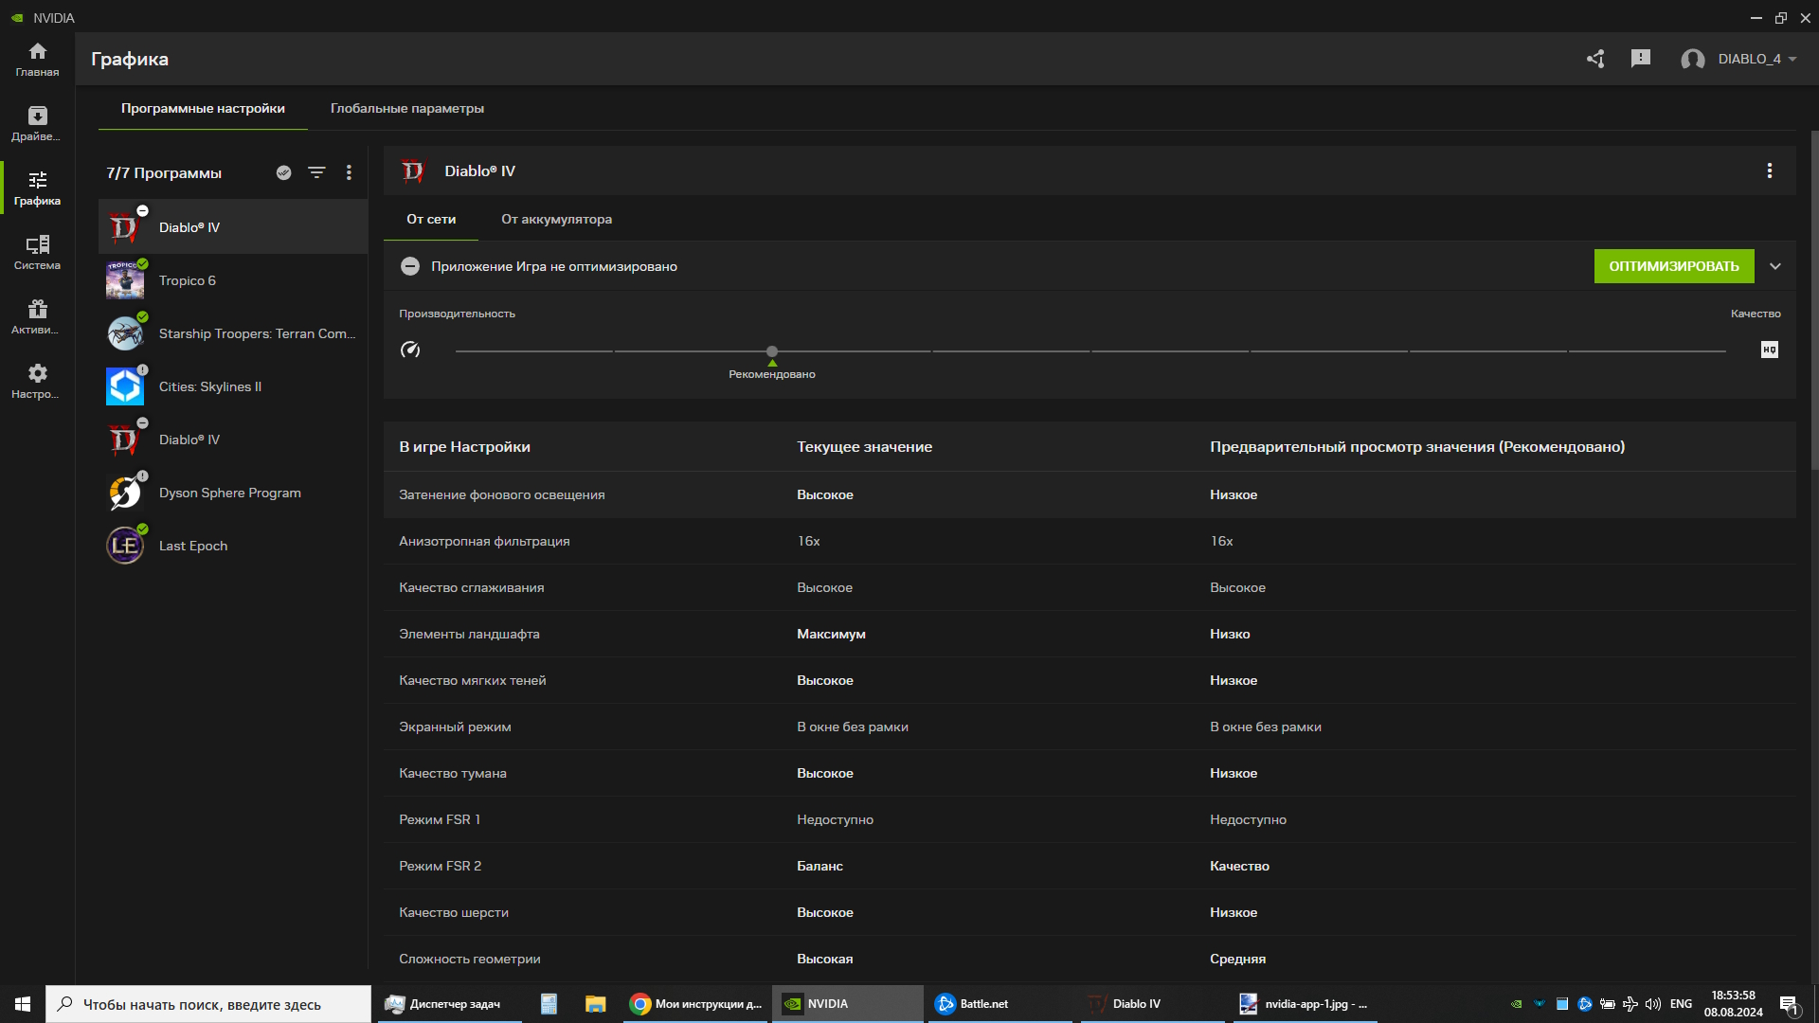Click the ENG language indicator
The width and height of the screenshot is (1819, 1023).
click(x=1682, y=1004)
